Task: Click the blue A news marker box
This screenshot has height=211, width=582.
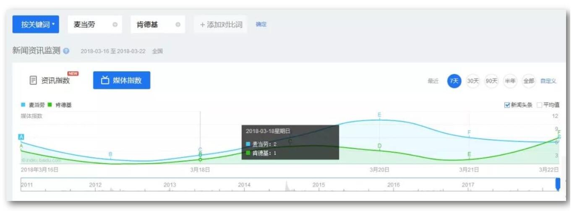Action: tap(21, 137)
